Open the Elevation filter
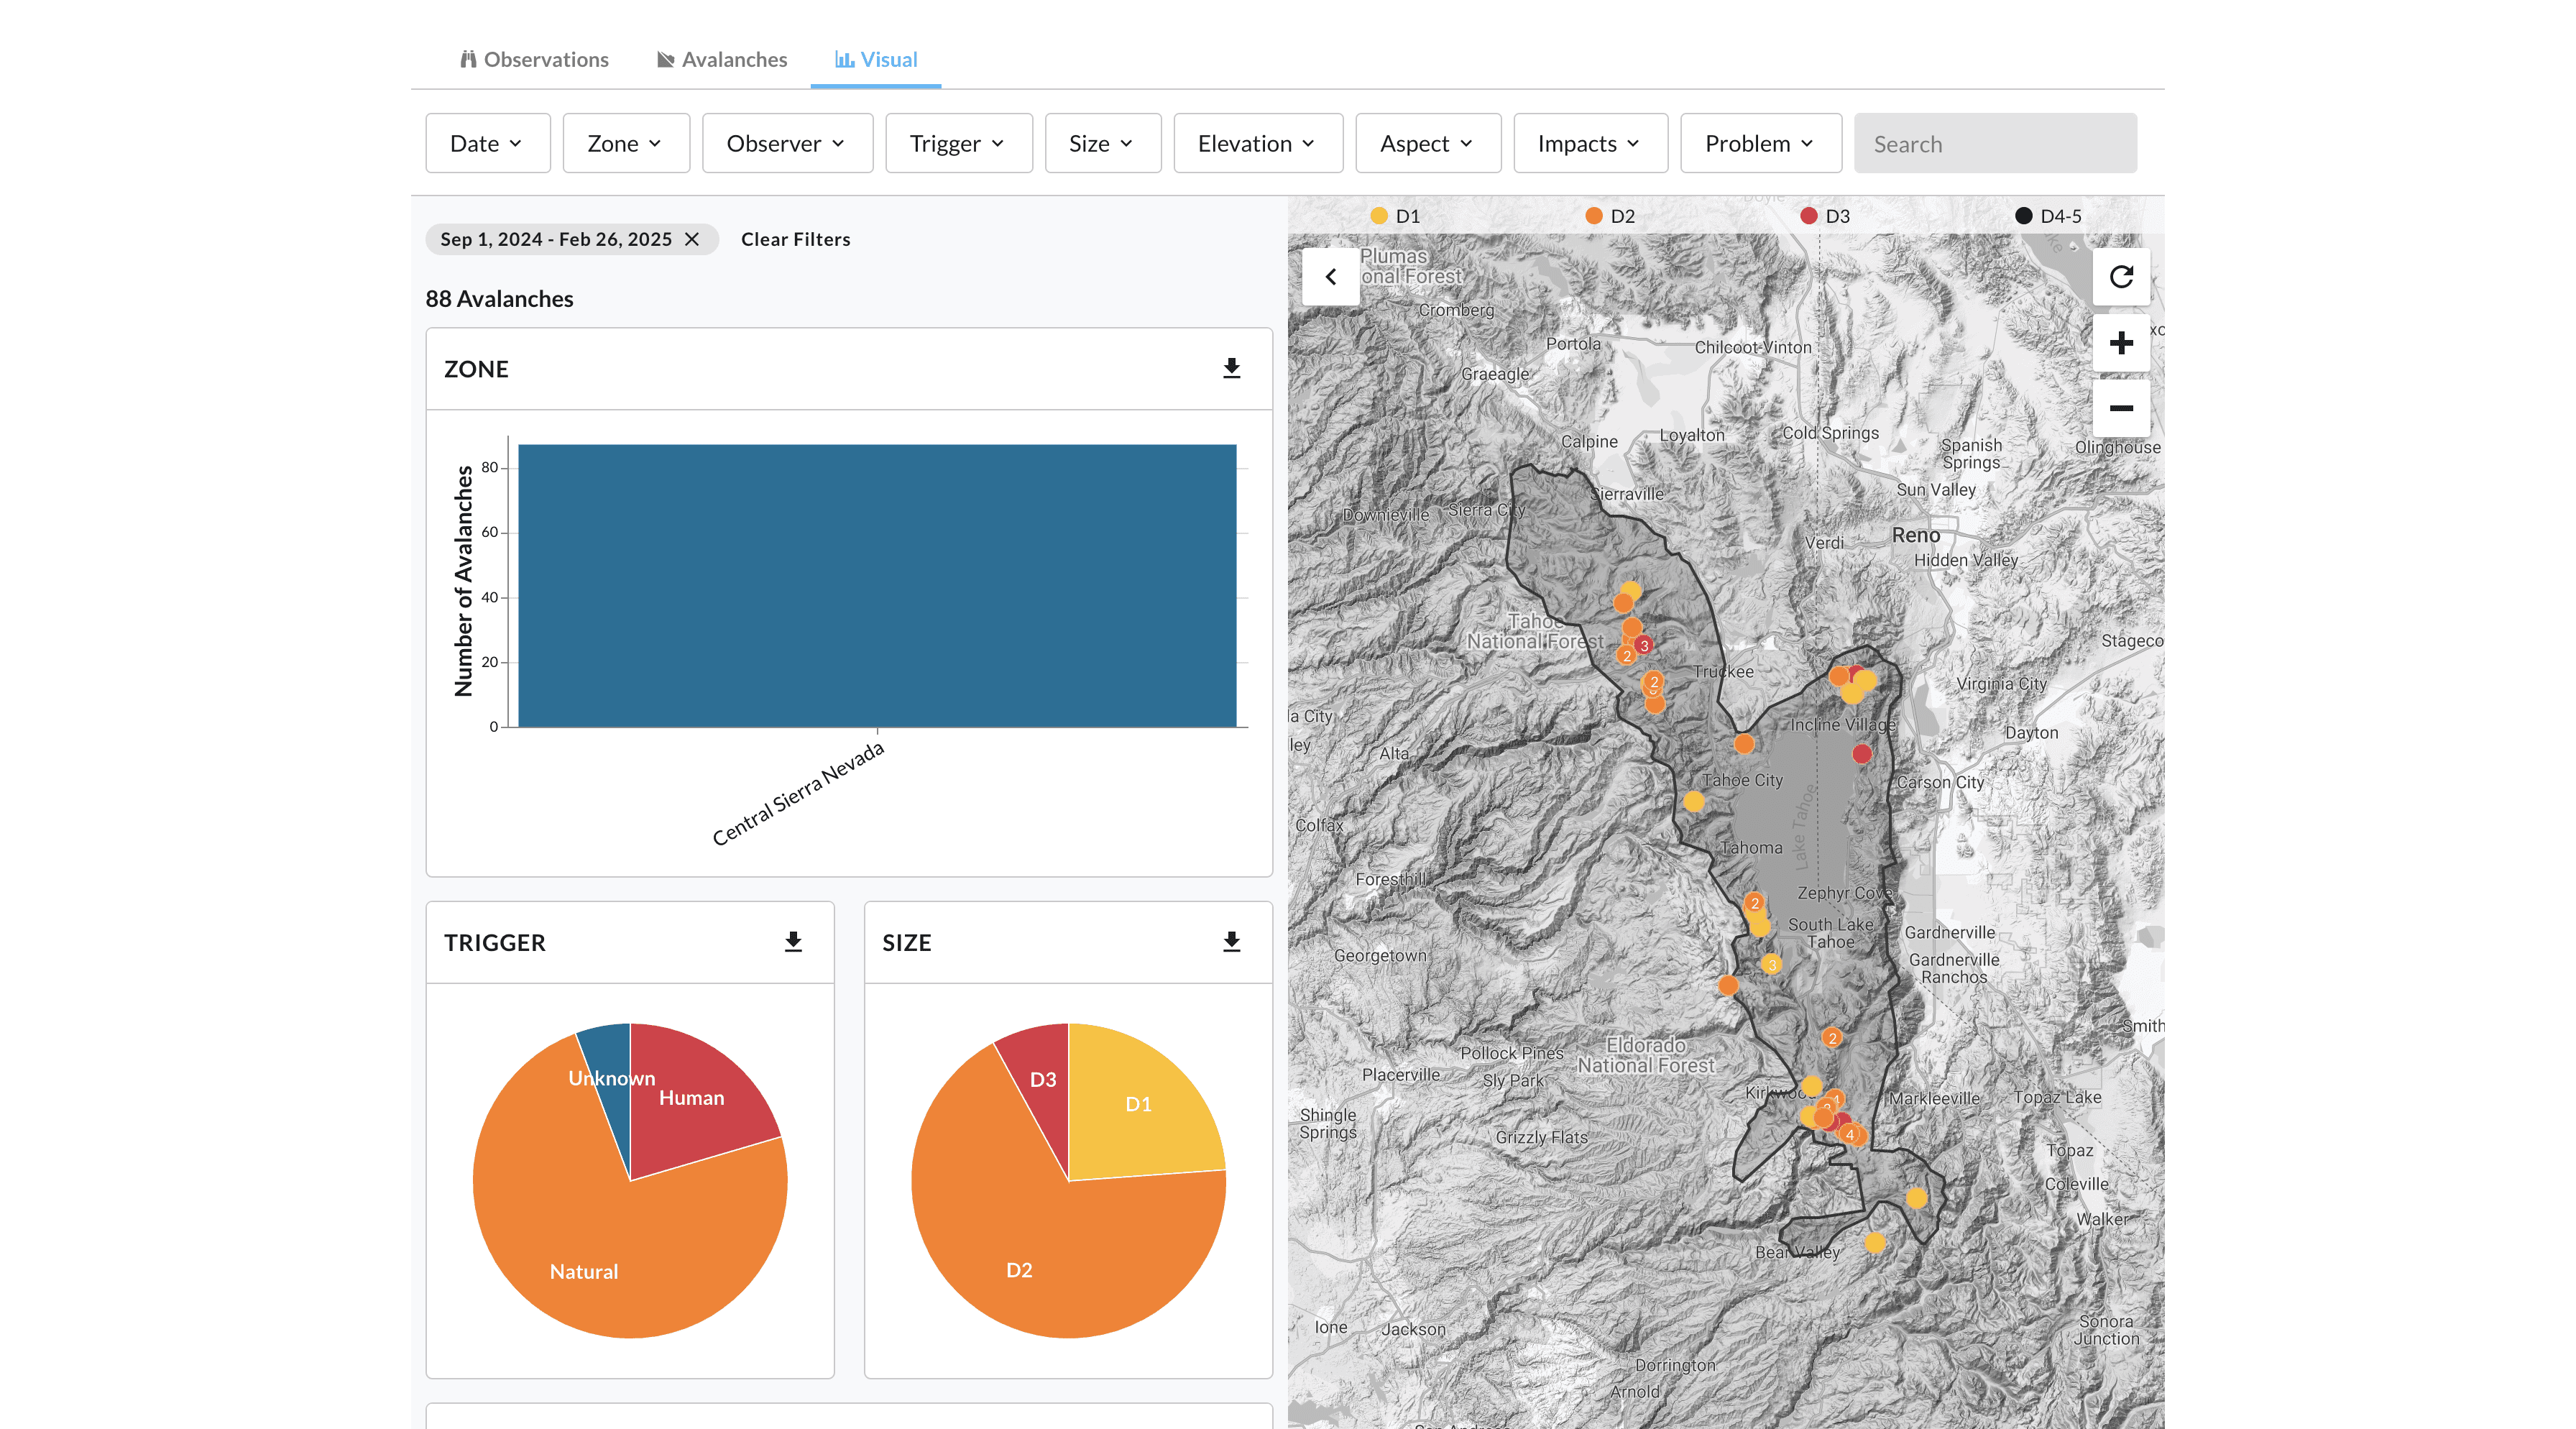This screenshot has height=1429, width=2576. pyautogui.click(x=1257, y=143)
